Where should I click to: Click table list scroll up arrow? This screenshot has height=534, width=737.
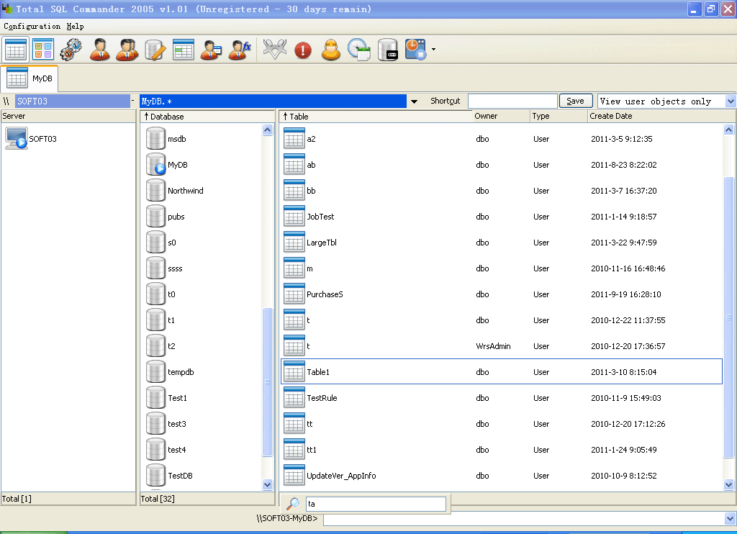(728, 130)
